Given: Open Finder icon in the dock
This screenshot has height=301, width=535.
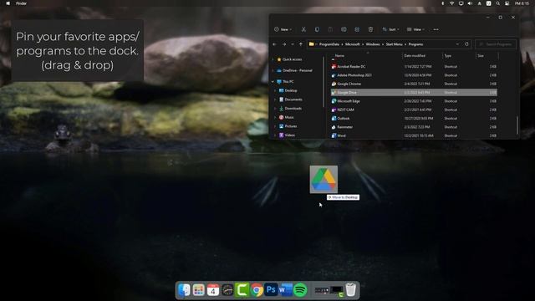Looking at the screenshot, I should point(184,290).
